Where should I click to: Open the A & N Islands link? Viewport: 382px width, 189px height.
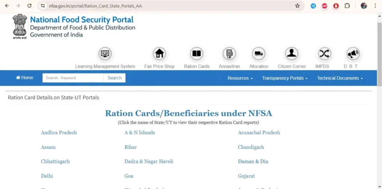pyautogui.click(x=140, y=133)
